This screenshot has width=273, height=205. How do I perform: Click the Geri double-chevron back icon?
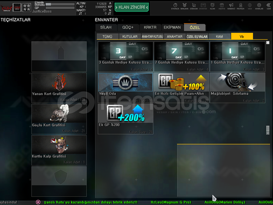pos(269,6)
